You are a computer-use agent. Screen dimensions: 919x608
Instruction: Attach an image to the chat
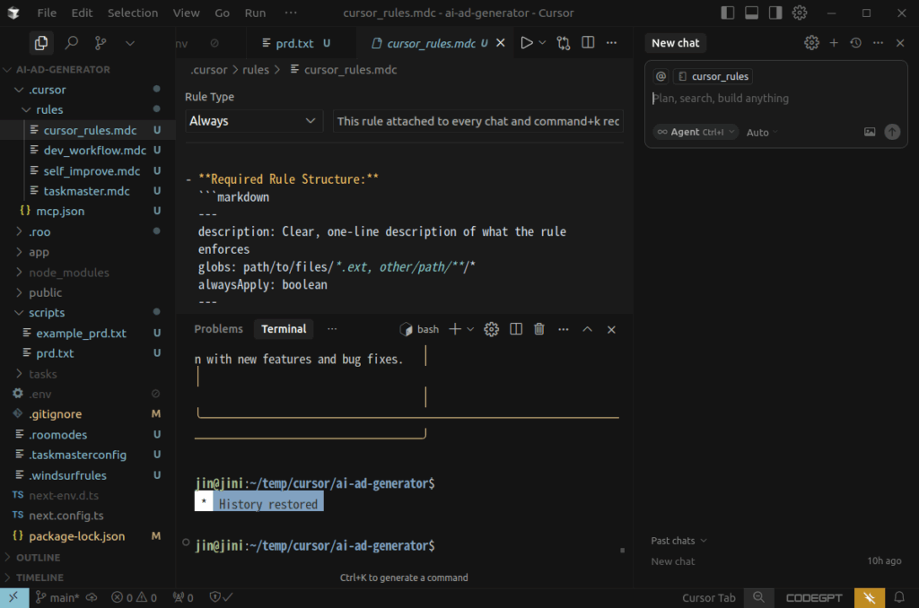click(x=870, y=132)
